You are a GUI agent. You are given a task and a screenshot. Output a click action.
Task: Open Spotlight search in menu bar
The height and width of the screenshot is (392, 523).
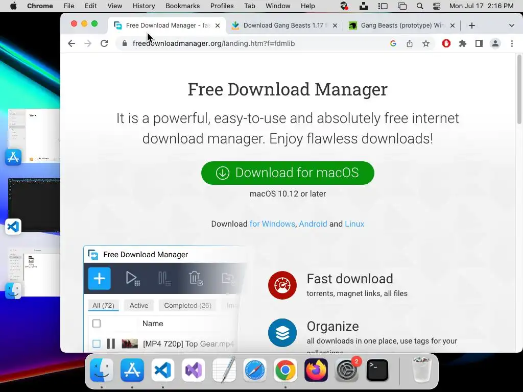420,6
